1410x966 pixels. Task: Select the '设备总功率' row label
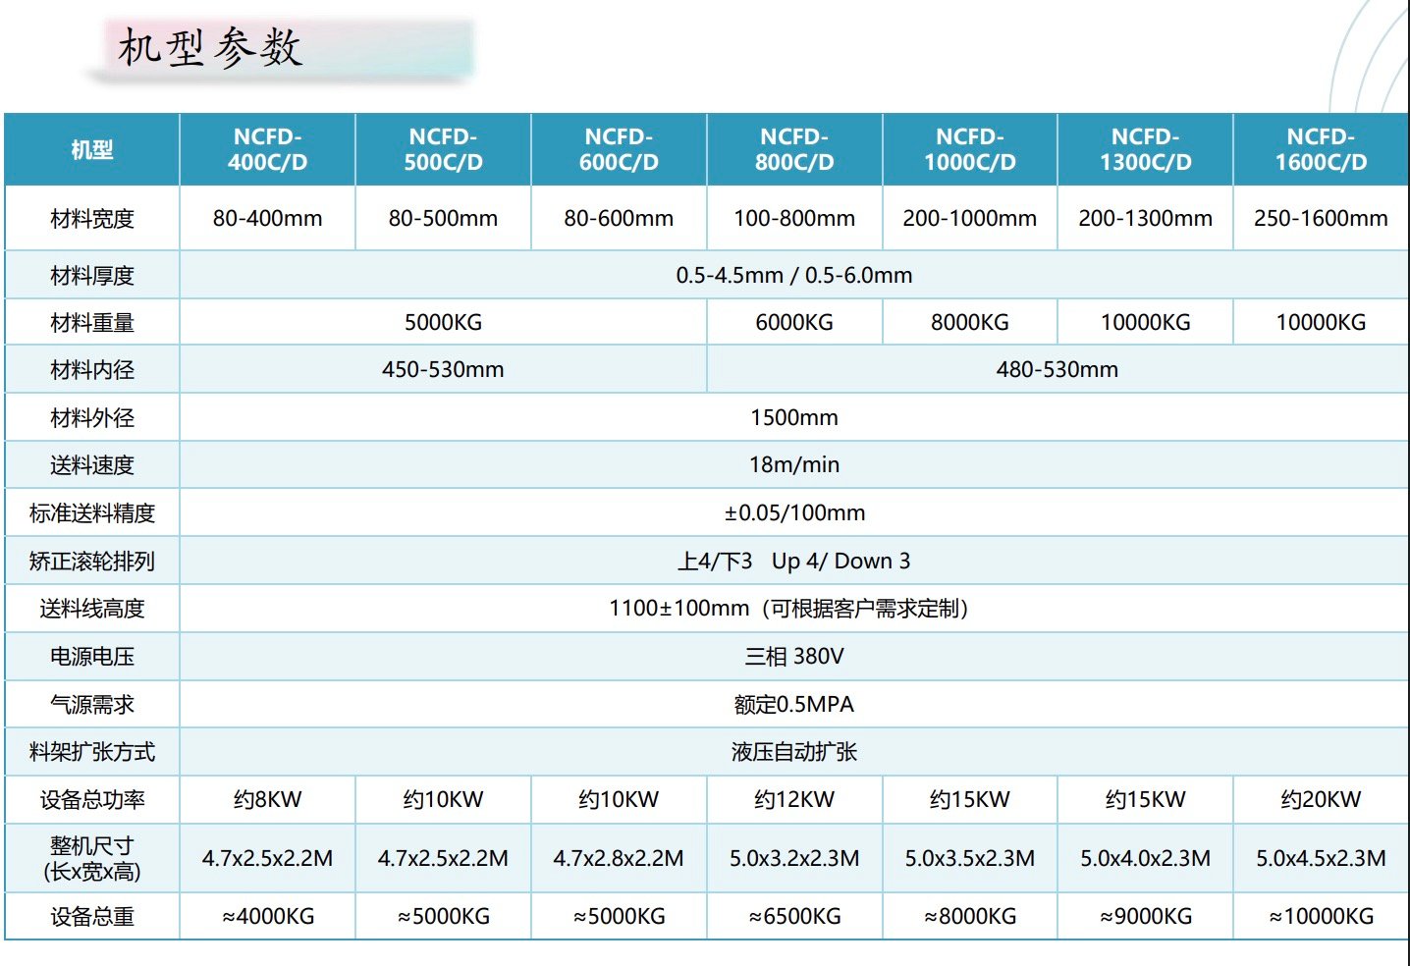coord(92,800)
